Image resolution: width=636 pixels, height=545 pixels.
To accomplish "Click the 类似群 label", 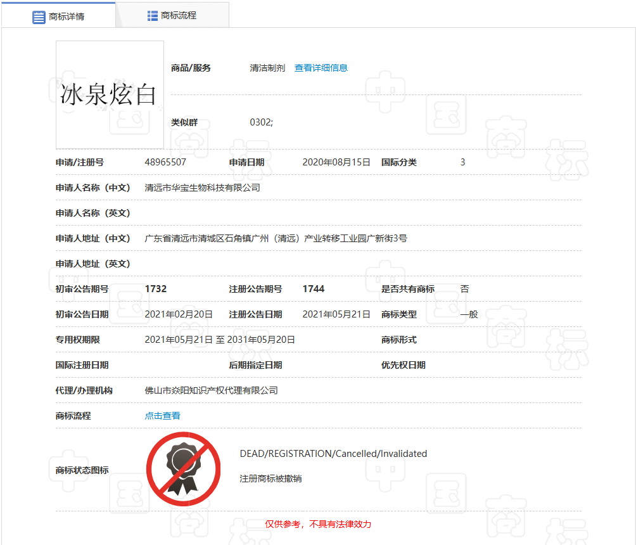I will tap(184, 122).
